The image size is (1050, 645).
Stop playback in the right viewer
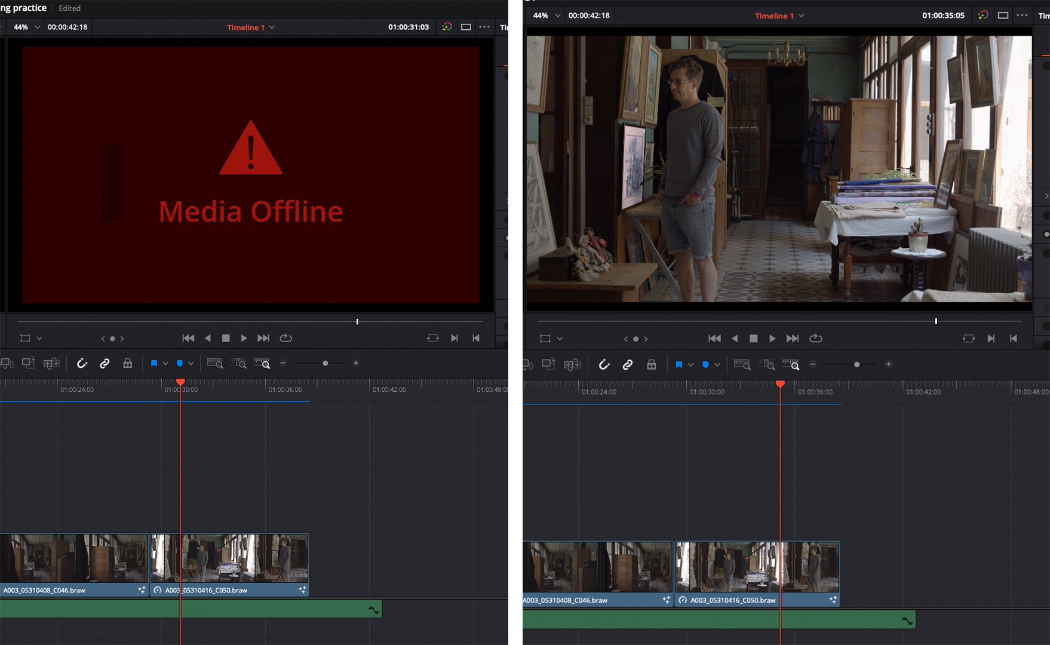[x=754, y=339]
